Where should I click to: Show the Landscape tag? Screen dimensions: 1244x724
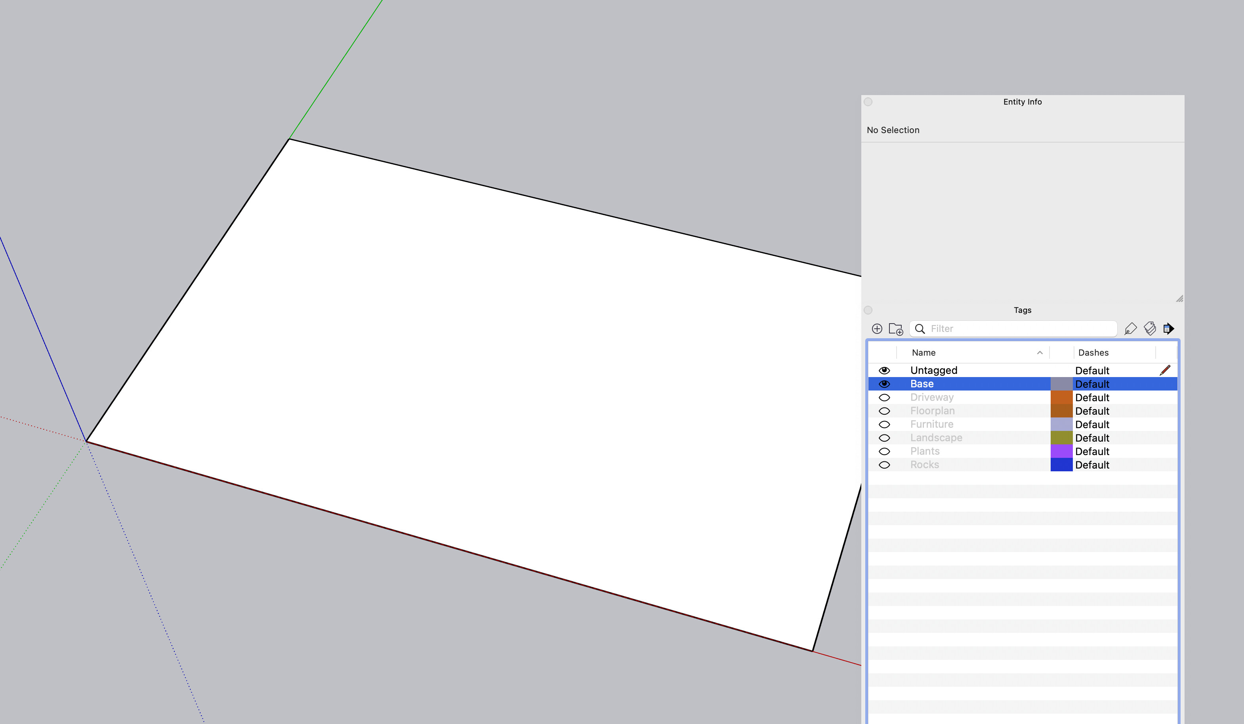tap(884, 438)
